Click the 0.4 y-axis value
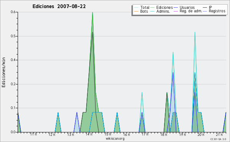This screenshot has width=230, height=142. point(13,60)
